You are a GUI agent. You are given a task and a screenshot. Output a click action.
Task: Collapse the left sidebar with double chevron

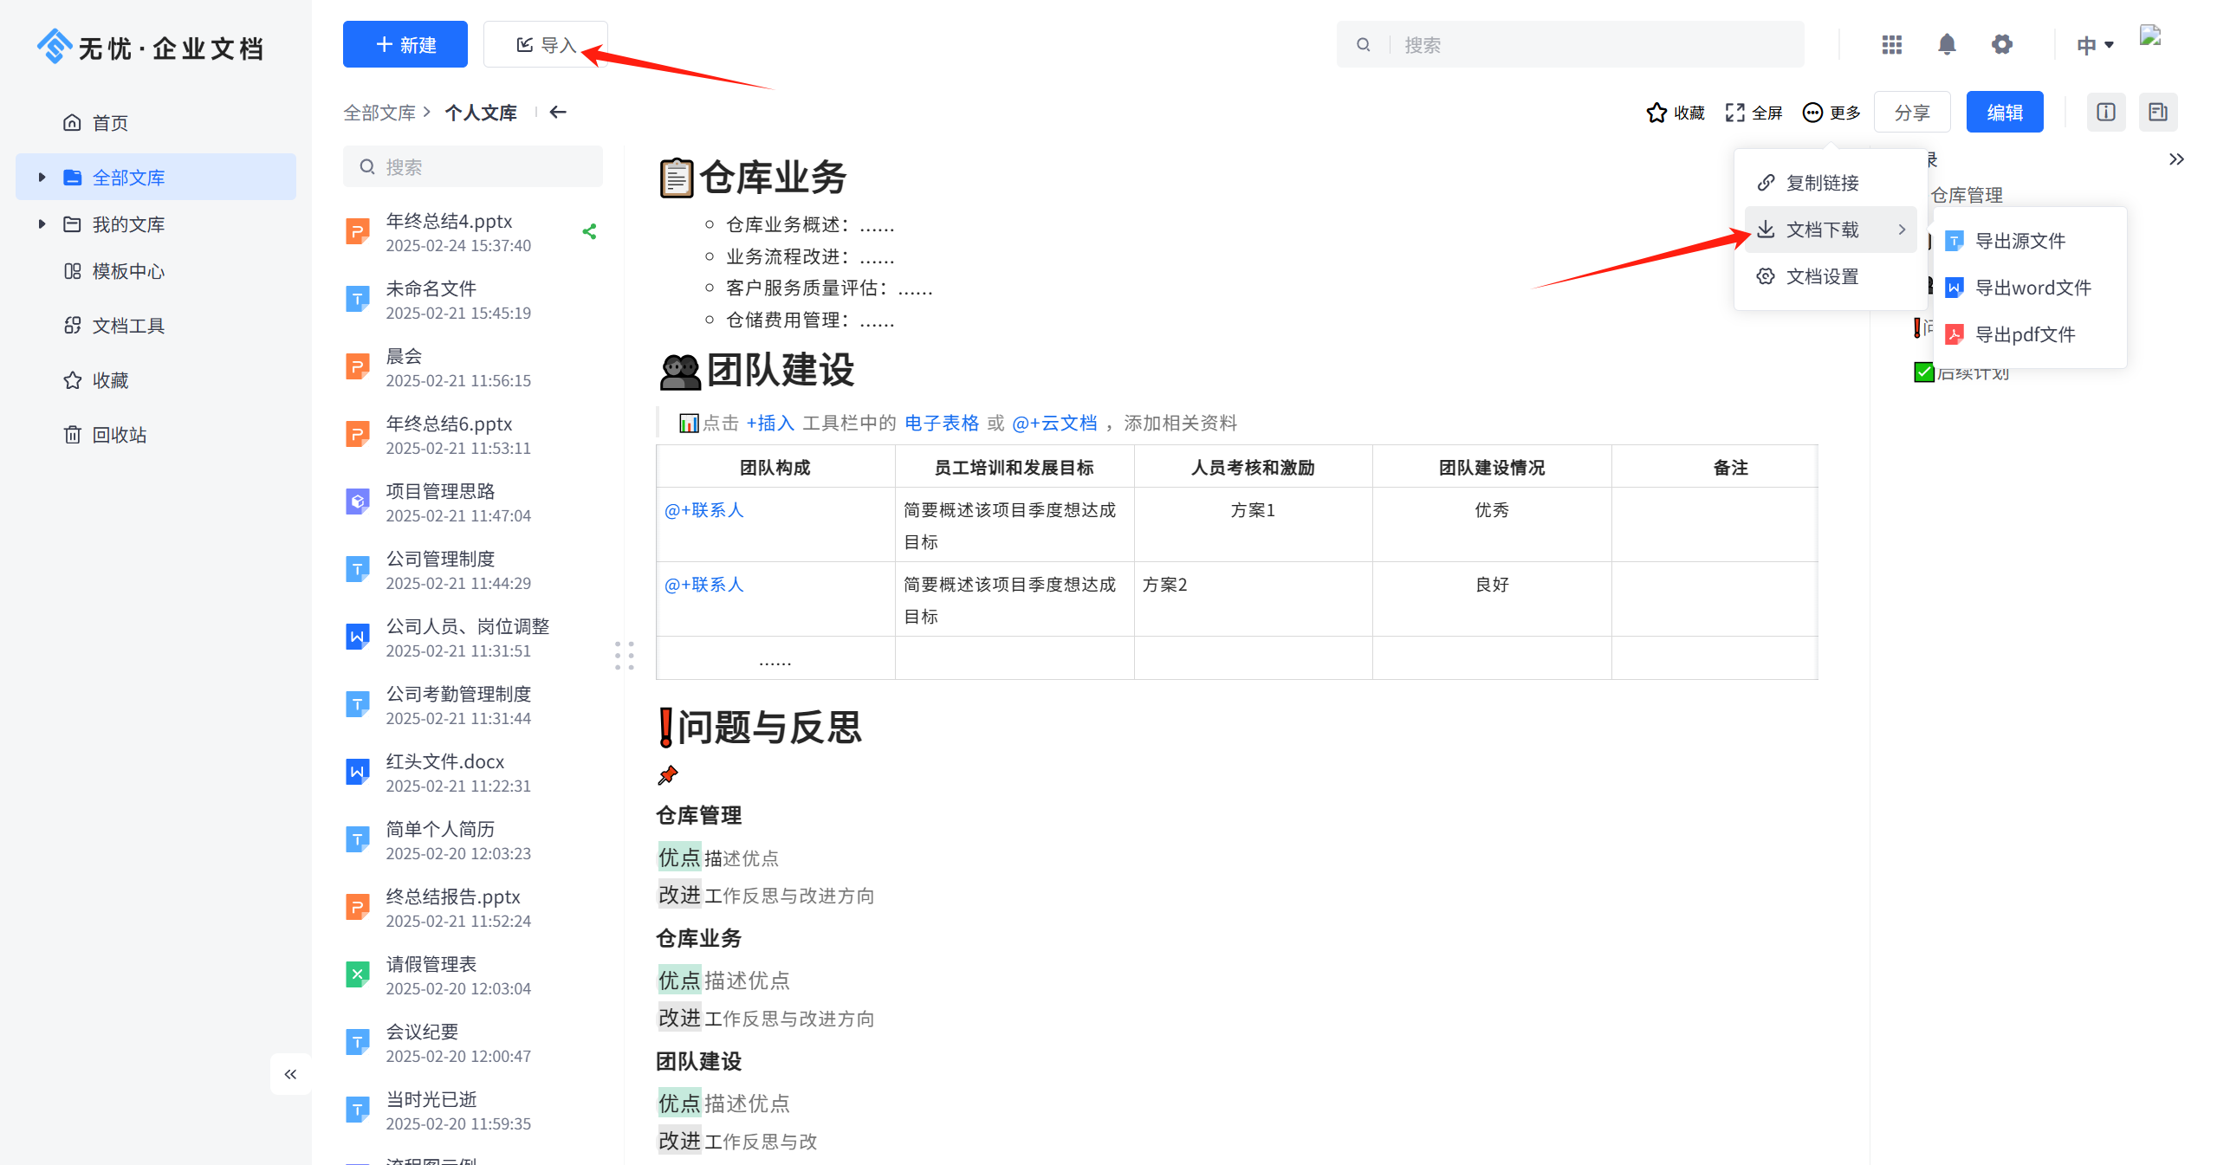pyautogui.click(x=290, y=1074)
